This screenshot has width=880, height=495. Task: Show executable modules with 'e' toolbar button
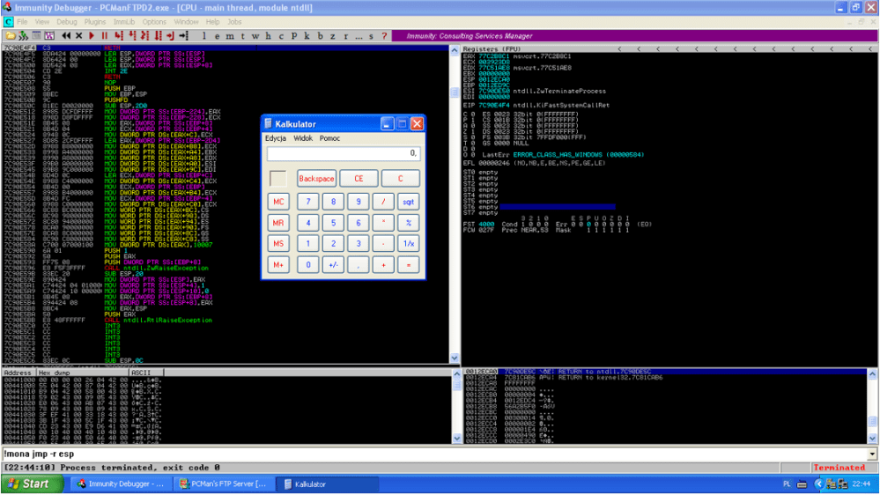coord(218,35)
